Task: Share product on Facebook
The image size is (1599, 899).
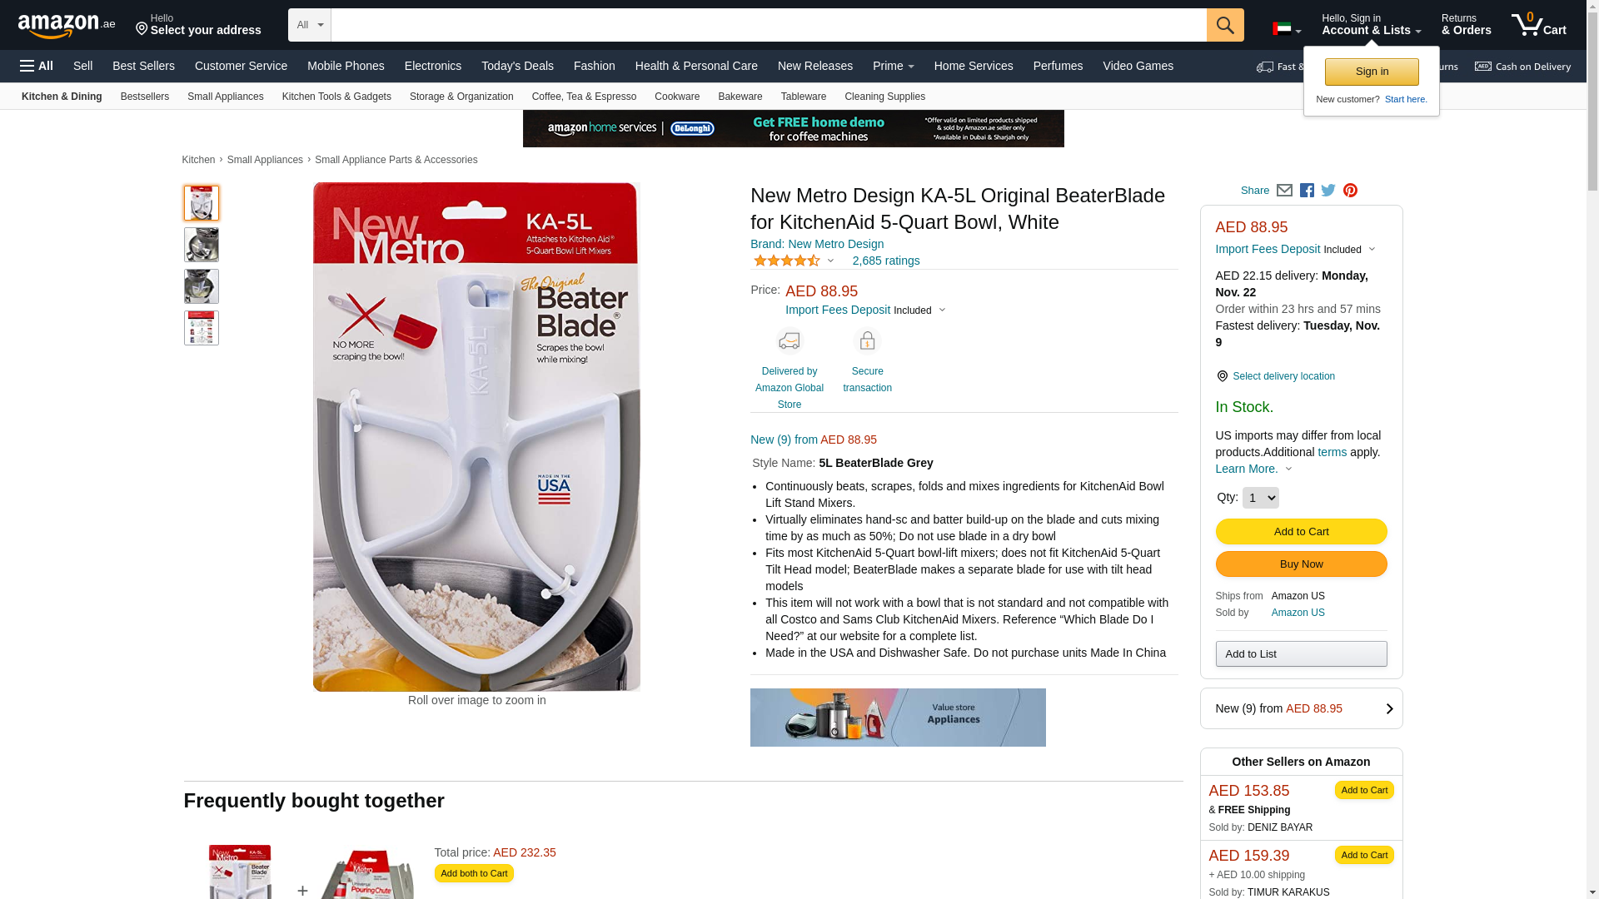Action: 1307,191
